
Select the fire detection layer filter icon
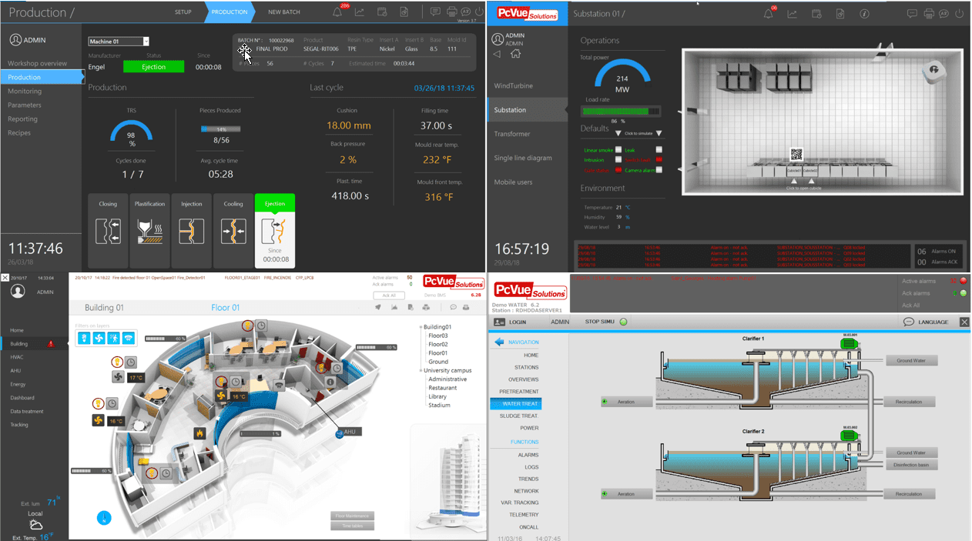pos(84,338)
